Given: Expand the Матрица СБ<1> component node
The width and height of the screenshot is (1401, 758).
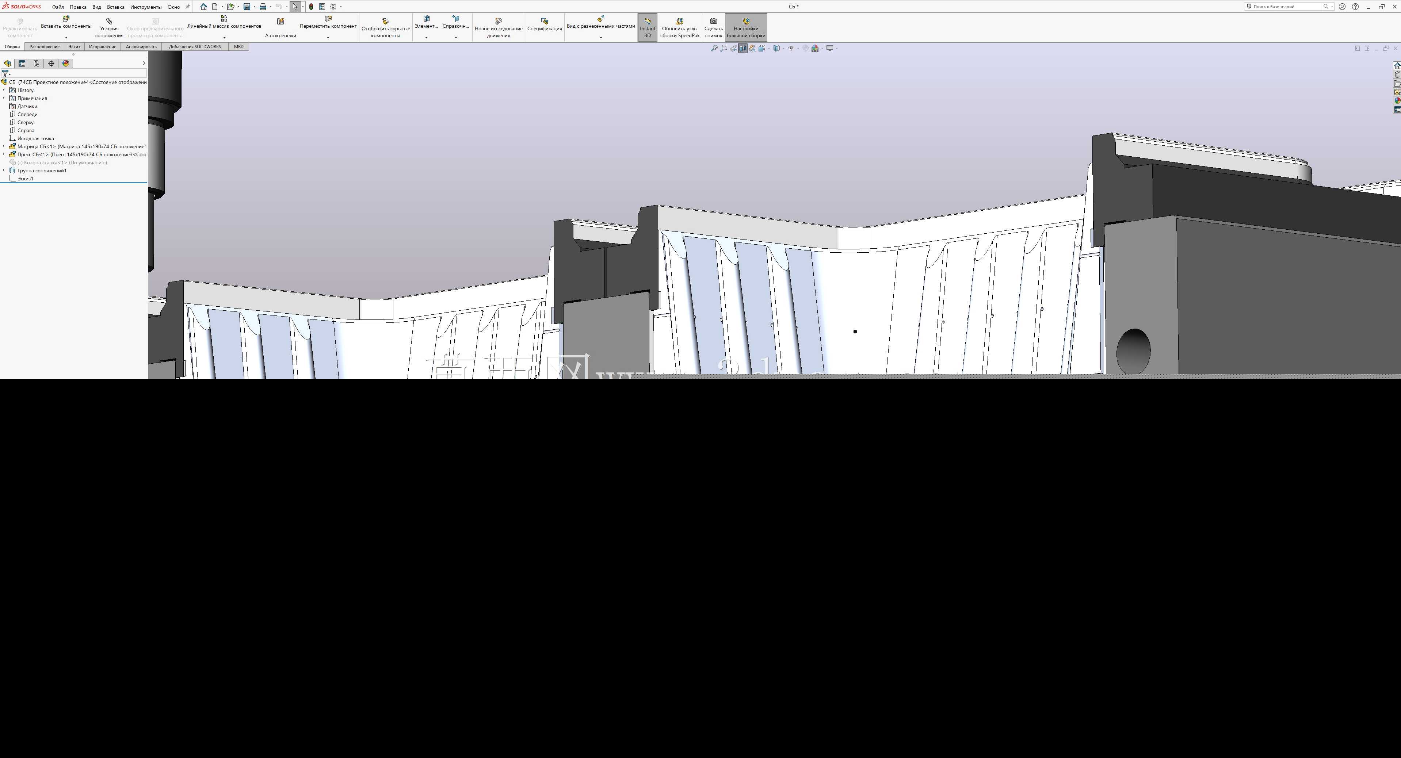Looking at the screenshot, I should point(4,146).
